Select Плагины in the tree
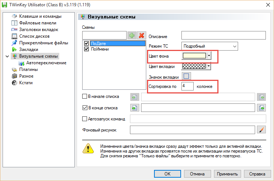274x181 pixels. (28, 69)
